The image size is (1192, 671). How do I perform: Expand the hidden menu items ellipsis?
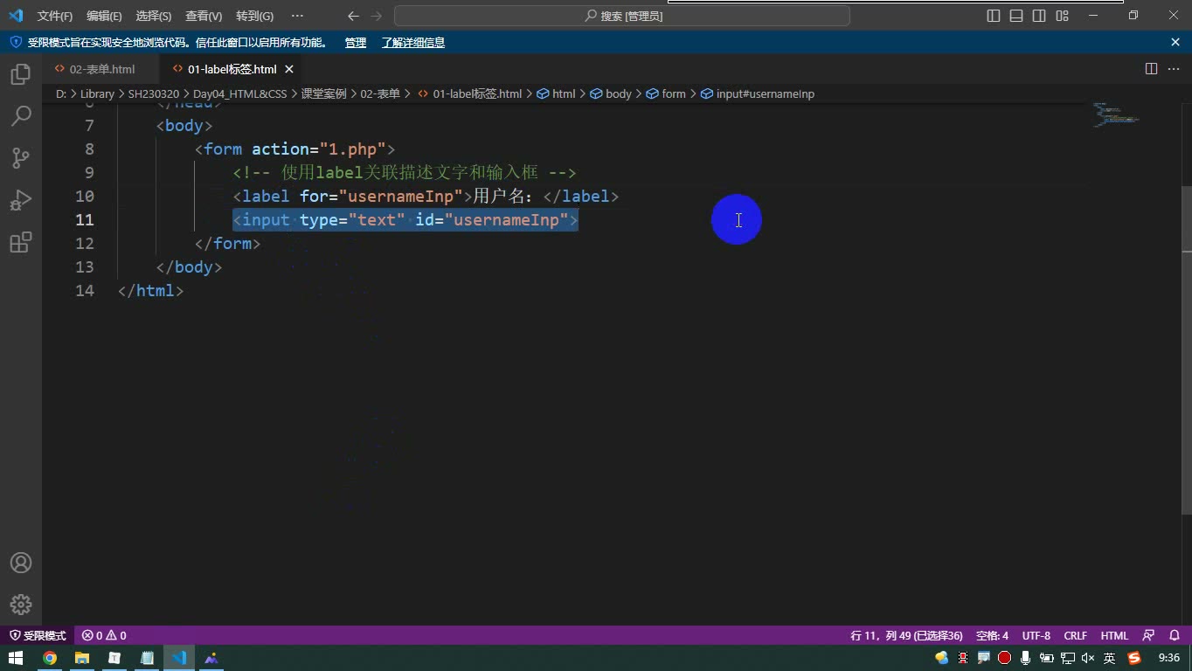tap(297, 16)
